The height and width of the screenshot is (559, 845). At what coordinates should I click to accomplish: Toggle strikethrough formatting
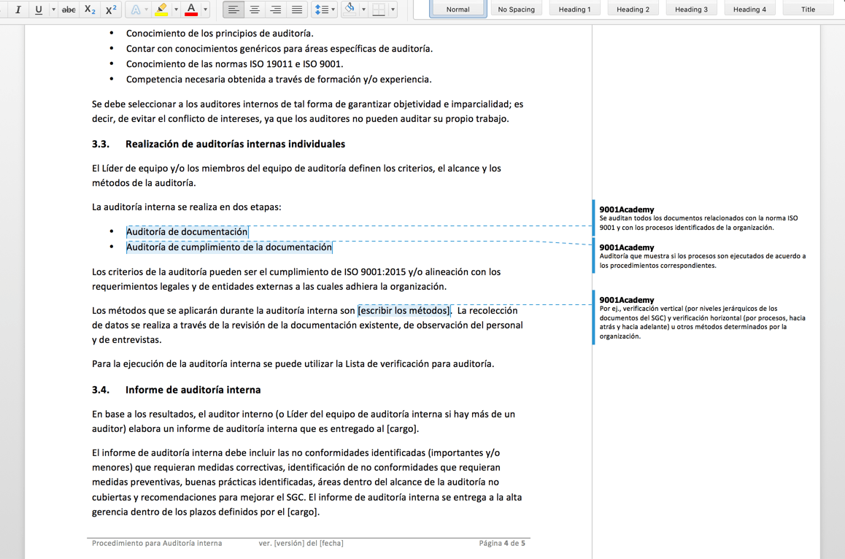(x=68, y=9)
